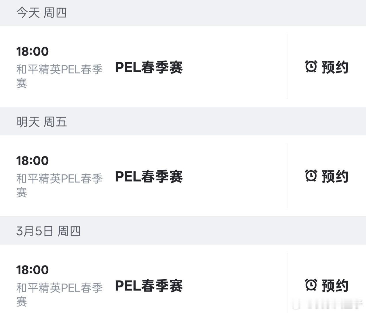The width and height of the screenshot is (366, 313).
Task: Select the 明天 周五 date header
Action: coord(41,122)
